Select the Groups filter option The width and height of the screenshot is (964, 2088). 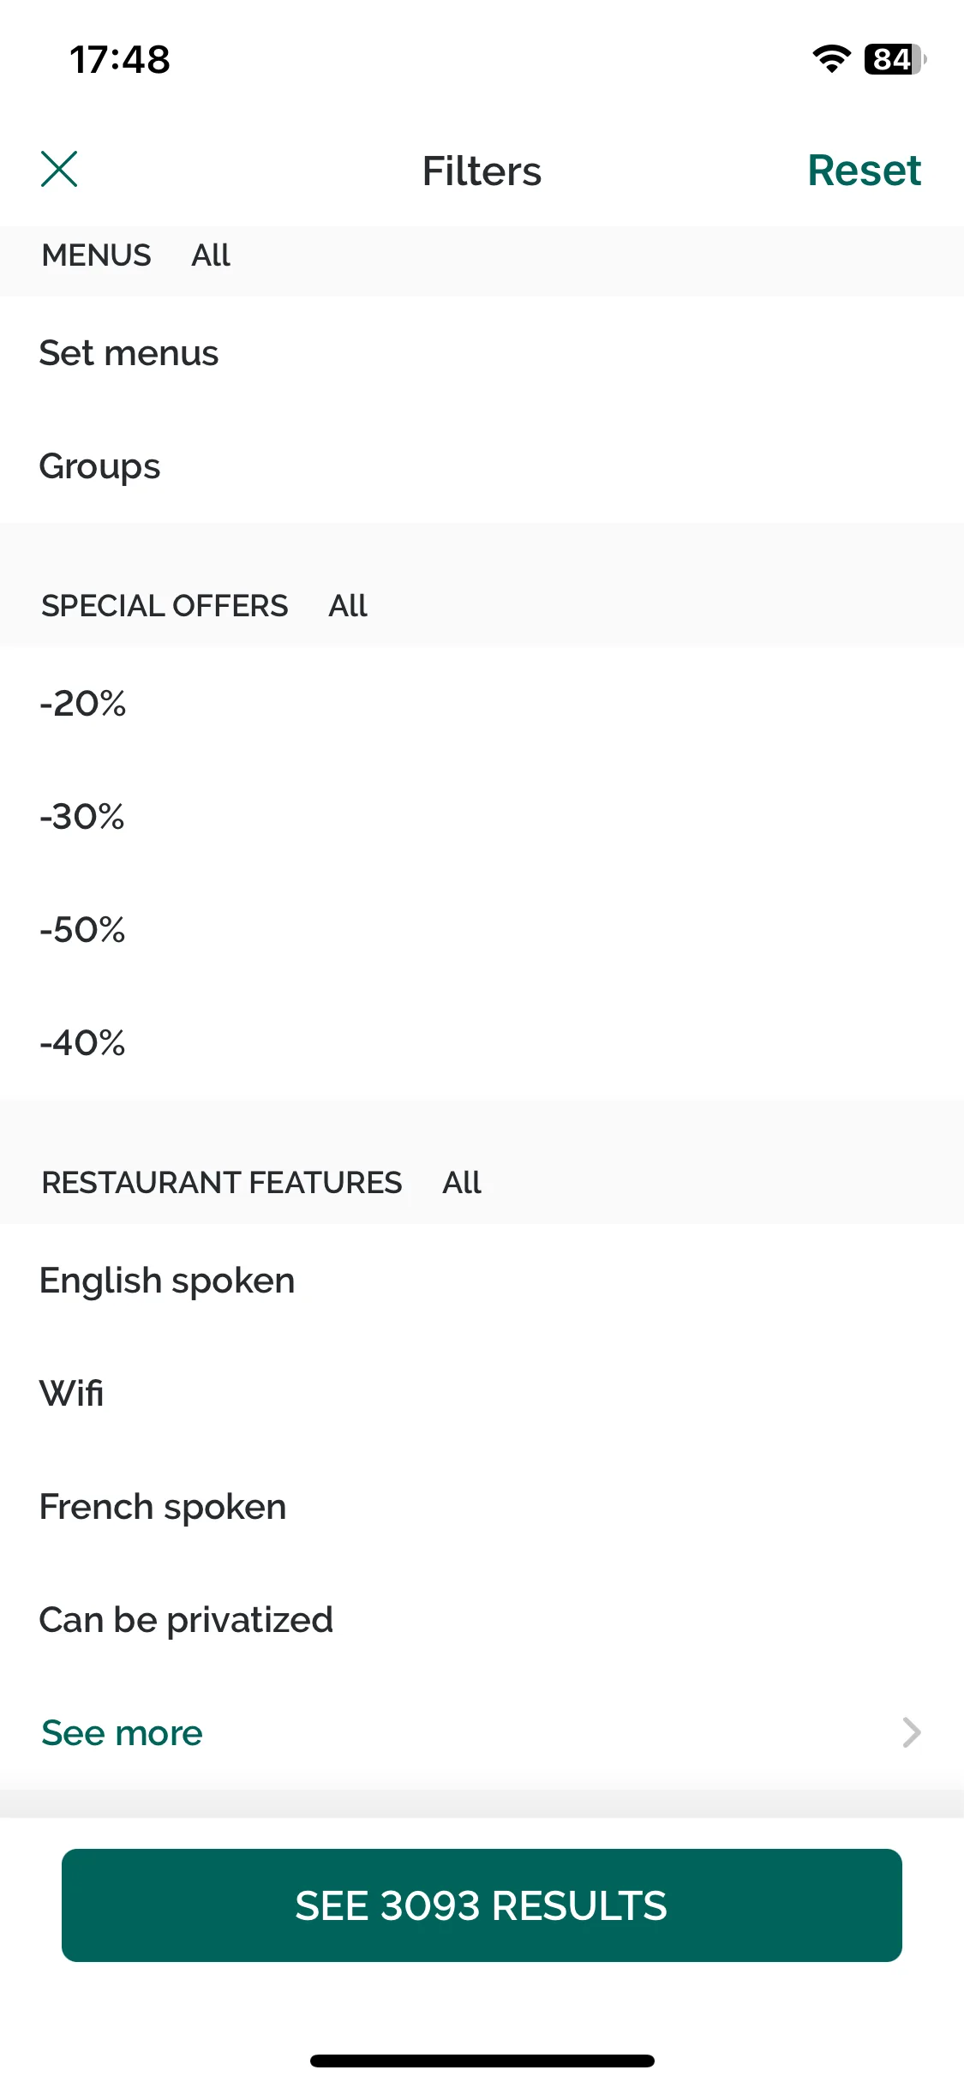pyautogui.click(x=482, y=466)
